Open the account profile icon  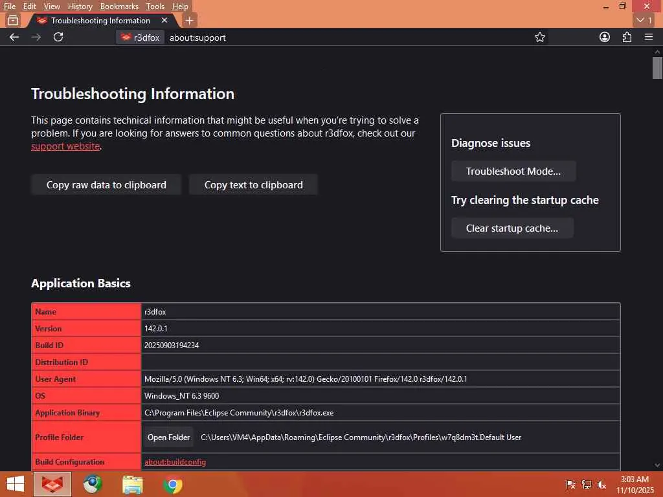pos(605,37)
